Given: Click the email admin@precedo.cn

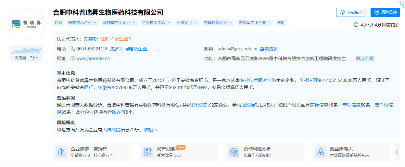Looking at the screenshot, I should 237,49.
